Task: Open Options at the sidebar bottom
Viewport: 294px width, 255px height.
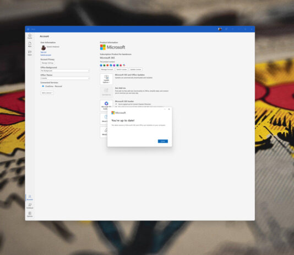Action: click(x=30, y=214)
